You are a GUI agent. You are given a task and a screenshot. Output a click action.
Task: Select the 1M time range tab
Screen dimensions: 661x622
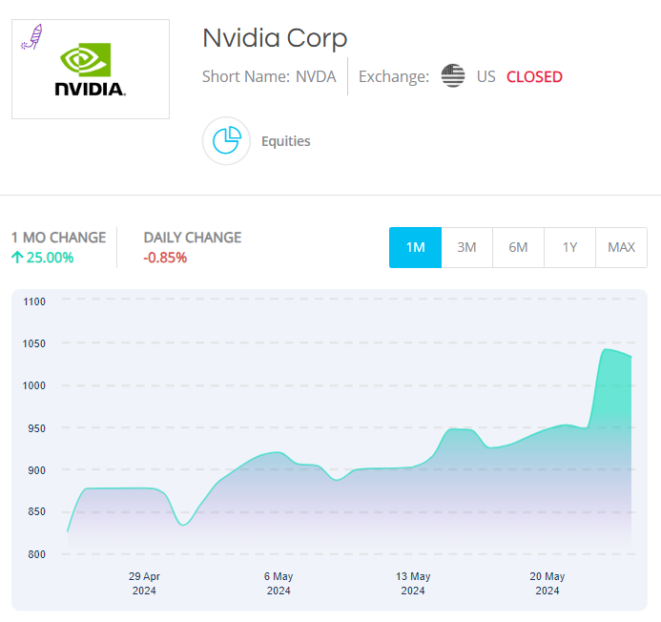pyautogui.click(x=415, y=247)
